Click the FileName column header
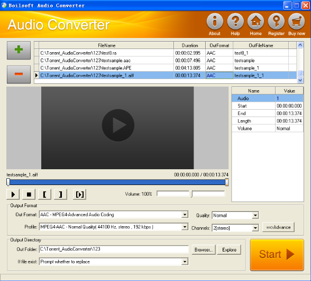 pos(106,45)
